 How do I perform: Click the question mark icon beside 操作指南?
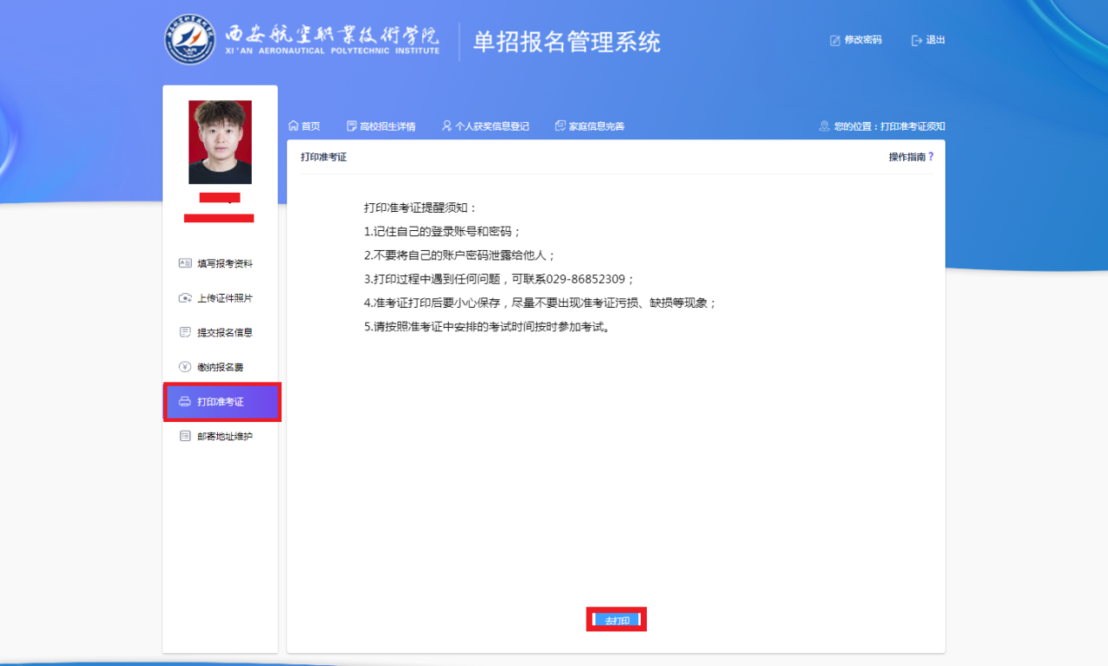(x=931, y=157)
